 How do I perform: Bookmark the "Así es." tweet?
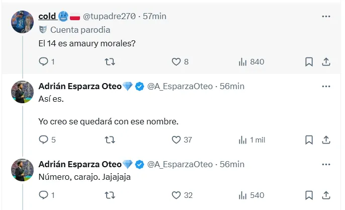(309, 139)
